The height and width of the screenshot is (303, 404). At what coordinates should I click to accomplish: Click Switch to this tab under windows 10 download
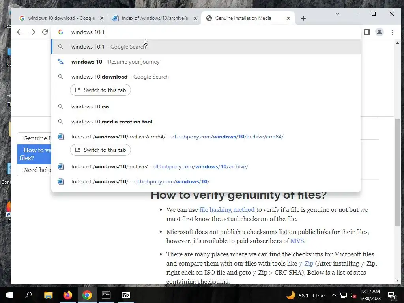(x=100, y=90)
